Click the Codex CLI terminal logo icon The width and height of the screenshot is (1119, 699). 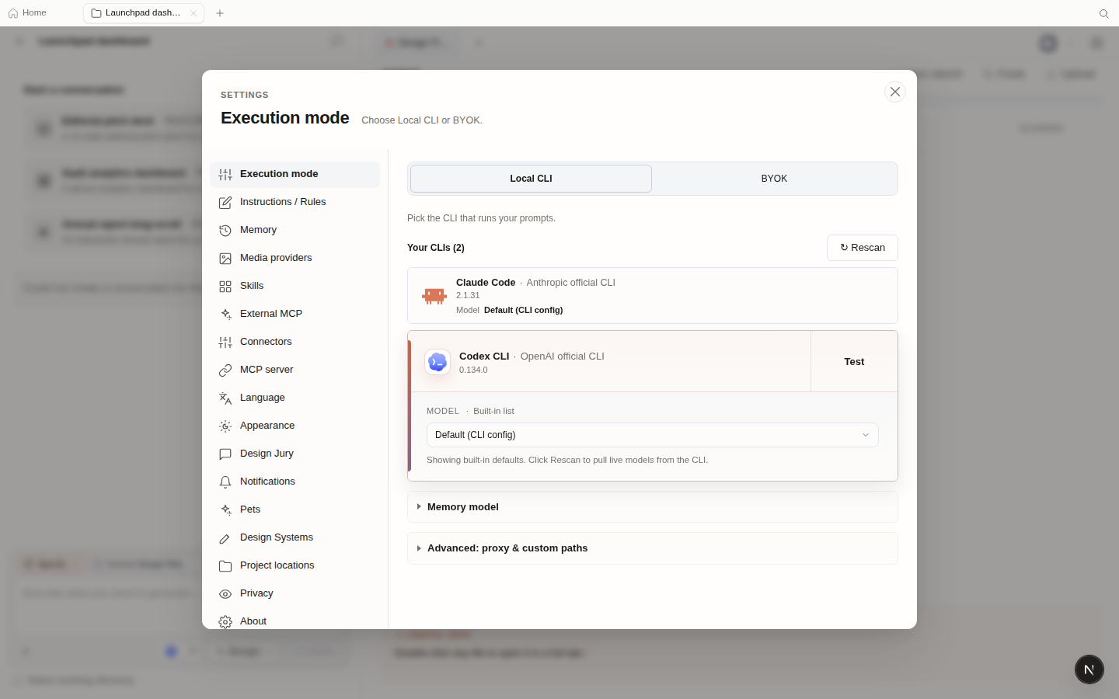pos(437,362)
